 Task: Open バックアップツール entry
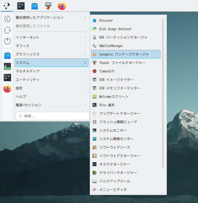[x=126, y=181]
